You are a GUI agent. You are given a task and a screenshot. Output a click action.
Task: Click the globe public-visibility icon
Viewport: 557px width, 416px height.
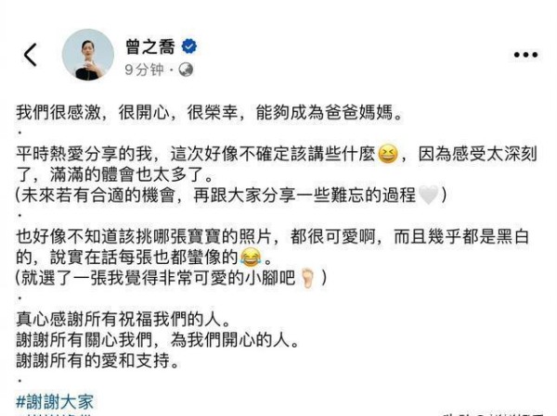(x=186, y=69)
